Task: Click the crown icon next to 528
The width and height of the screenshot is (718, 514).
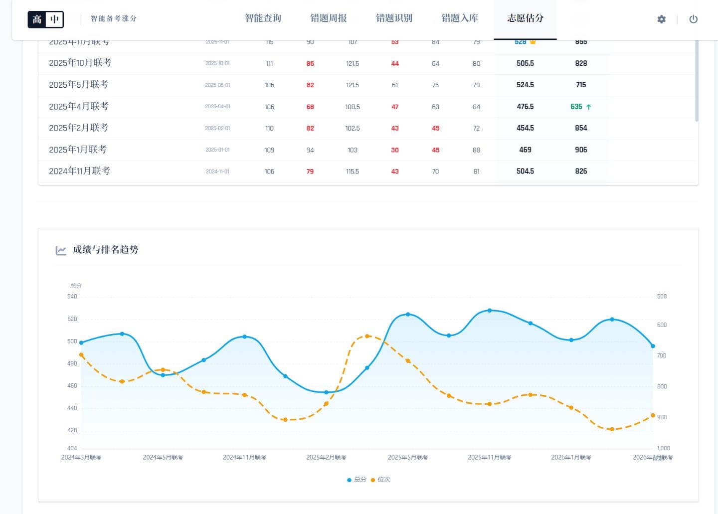Action: 533,42
